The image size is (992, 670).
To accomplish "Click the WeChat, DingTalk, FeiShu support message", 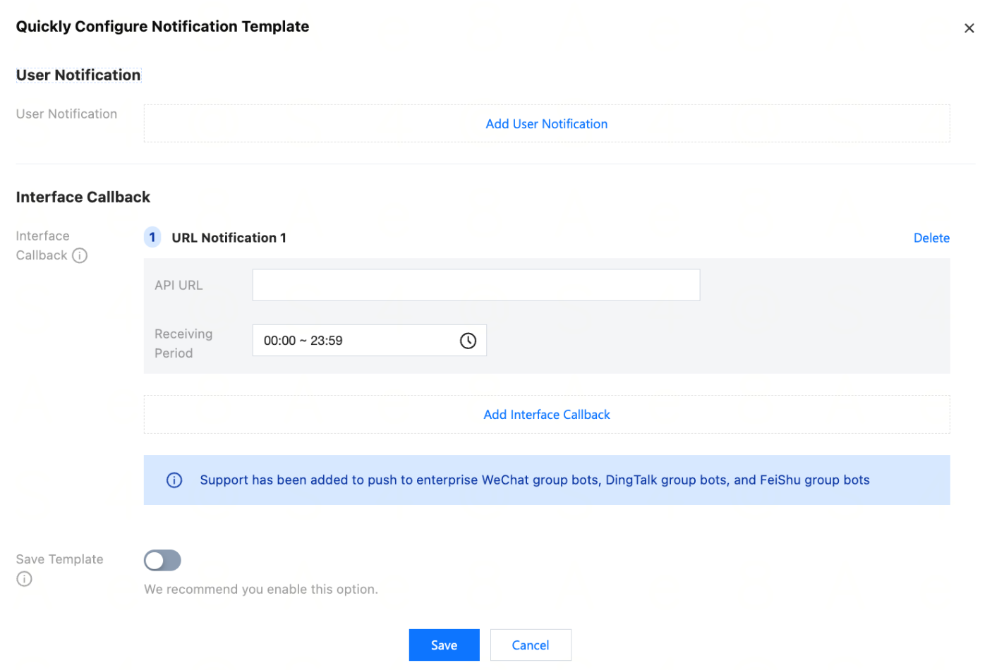I will (x=534, y=480).
